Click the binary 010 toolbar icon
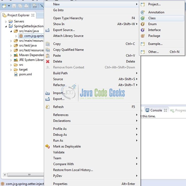 [x=35, y=6]
